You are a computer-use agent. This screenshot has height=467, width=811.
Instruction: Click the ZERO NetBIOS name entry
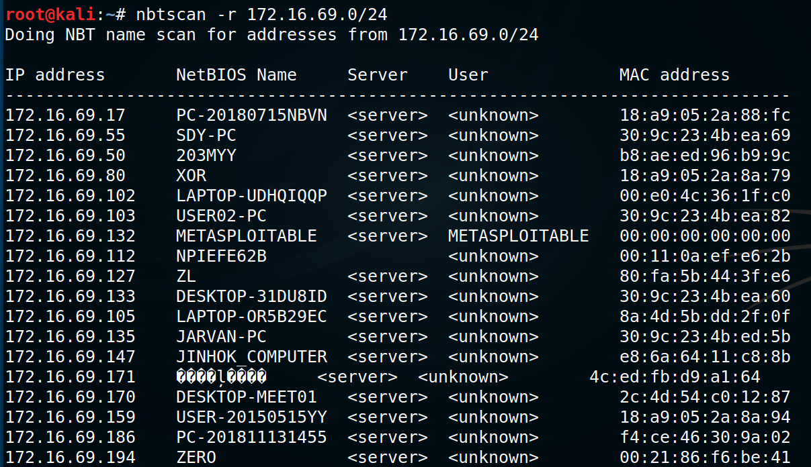(196, 458)
